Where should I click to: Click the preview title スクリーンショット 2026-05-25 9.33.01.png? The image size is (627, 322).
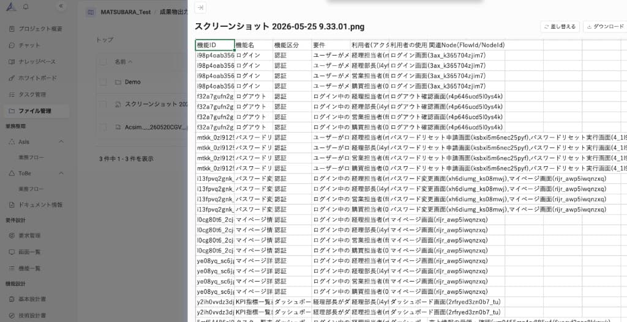click(279, 27)
